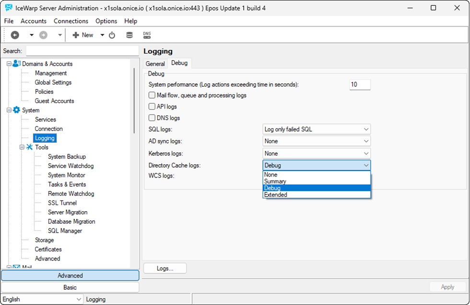The height and width of the screenshot is (305, 470).
Task: Open Policies in the tree
Action: click(44, 91)
